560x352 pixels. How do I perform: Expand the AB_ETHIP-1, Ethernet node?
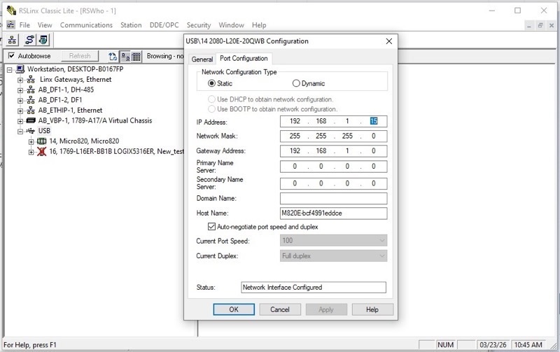click(x=20, y=111)
